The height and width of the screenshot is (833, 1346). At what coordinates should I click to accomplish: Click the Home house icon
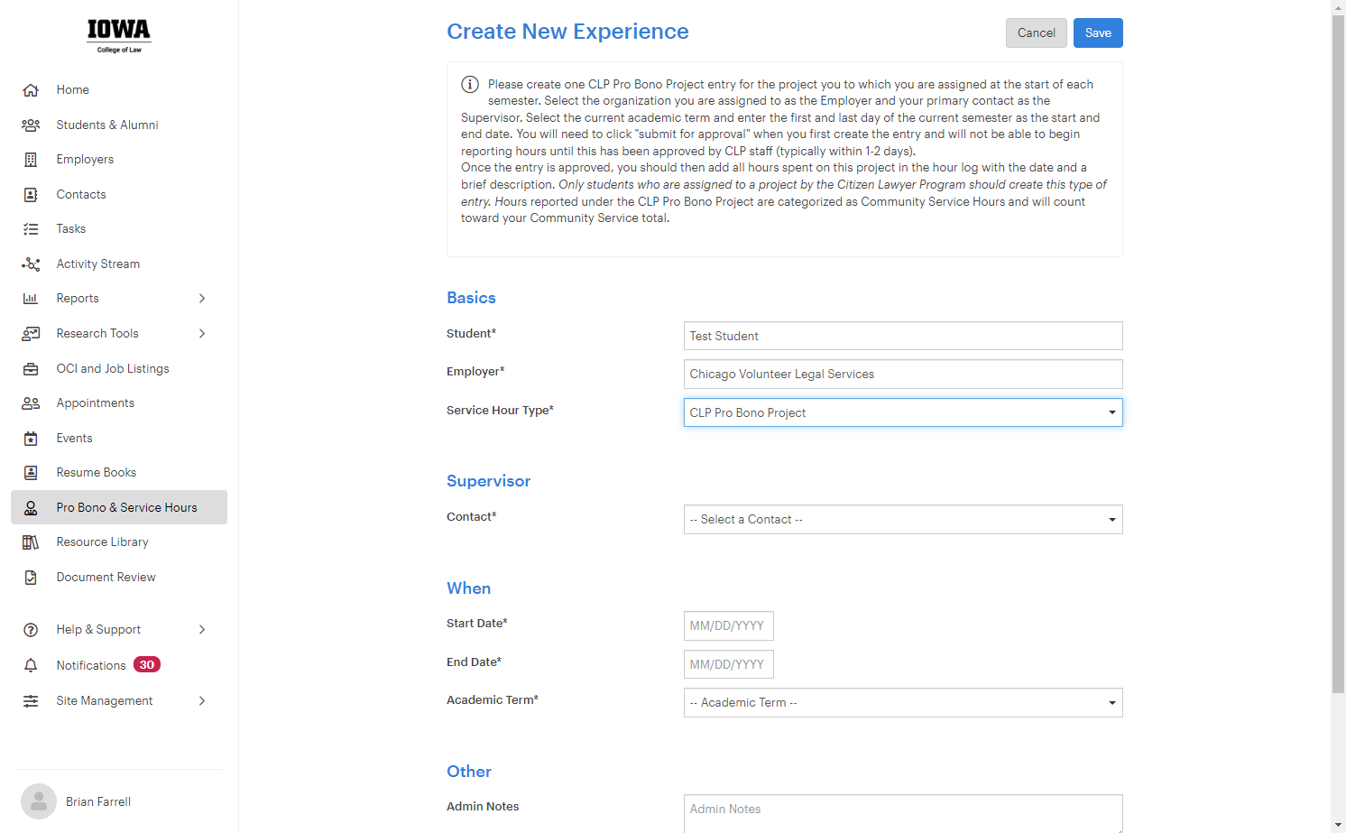tap(31, 90)
